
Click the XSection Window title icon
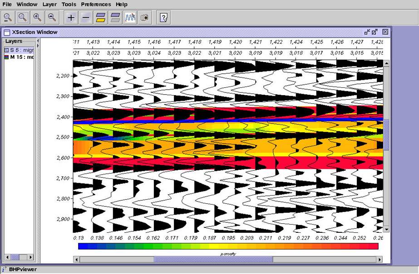point(7,32)
